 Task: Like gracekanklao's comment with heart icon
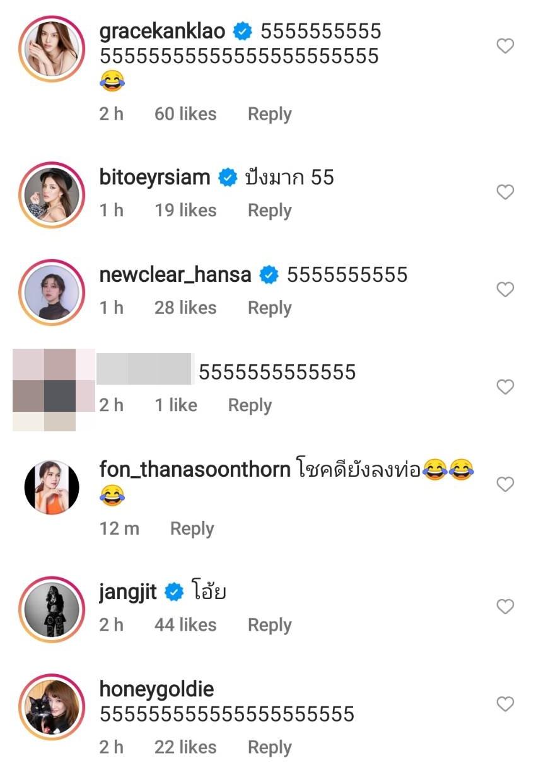505,46
